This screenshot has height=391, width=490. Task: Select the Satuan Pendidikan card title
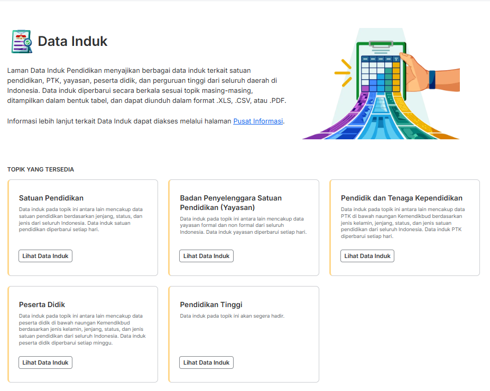click(51, 198)
